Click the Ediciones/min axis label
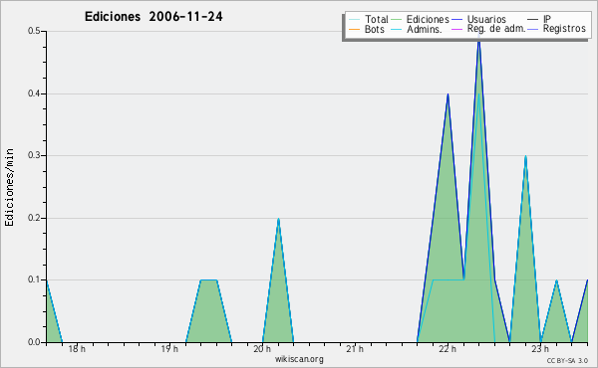 tap(9, 188)
